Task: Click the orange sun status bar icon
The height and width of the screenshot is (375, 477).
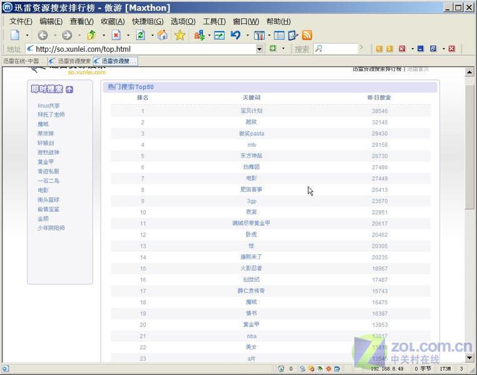Action: (329, 369)
